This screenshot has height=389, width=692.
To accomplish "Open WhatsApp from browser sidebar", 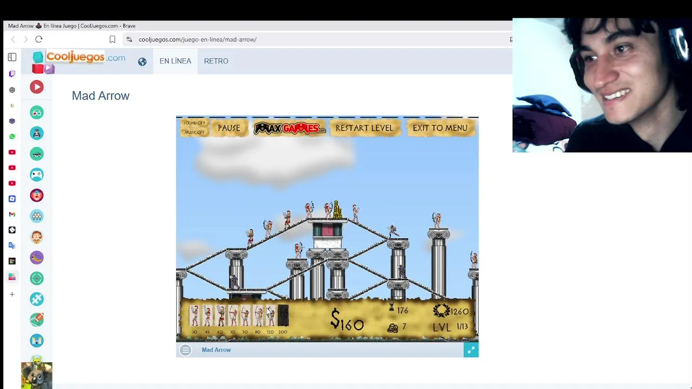I will point(12,137).
